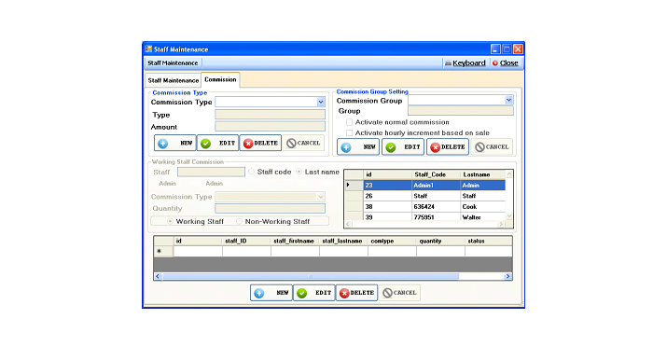Click CANCEL in the Commission Type section
653x346 pixels.
pyautogui.click(x=303, y=143)
